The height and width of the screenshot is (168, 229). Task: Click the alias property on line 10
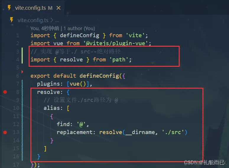(51, 108)
